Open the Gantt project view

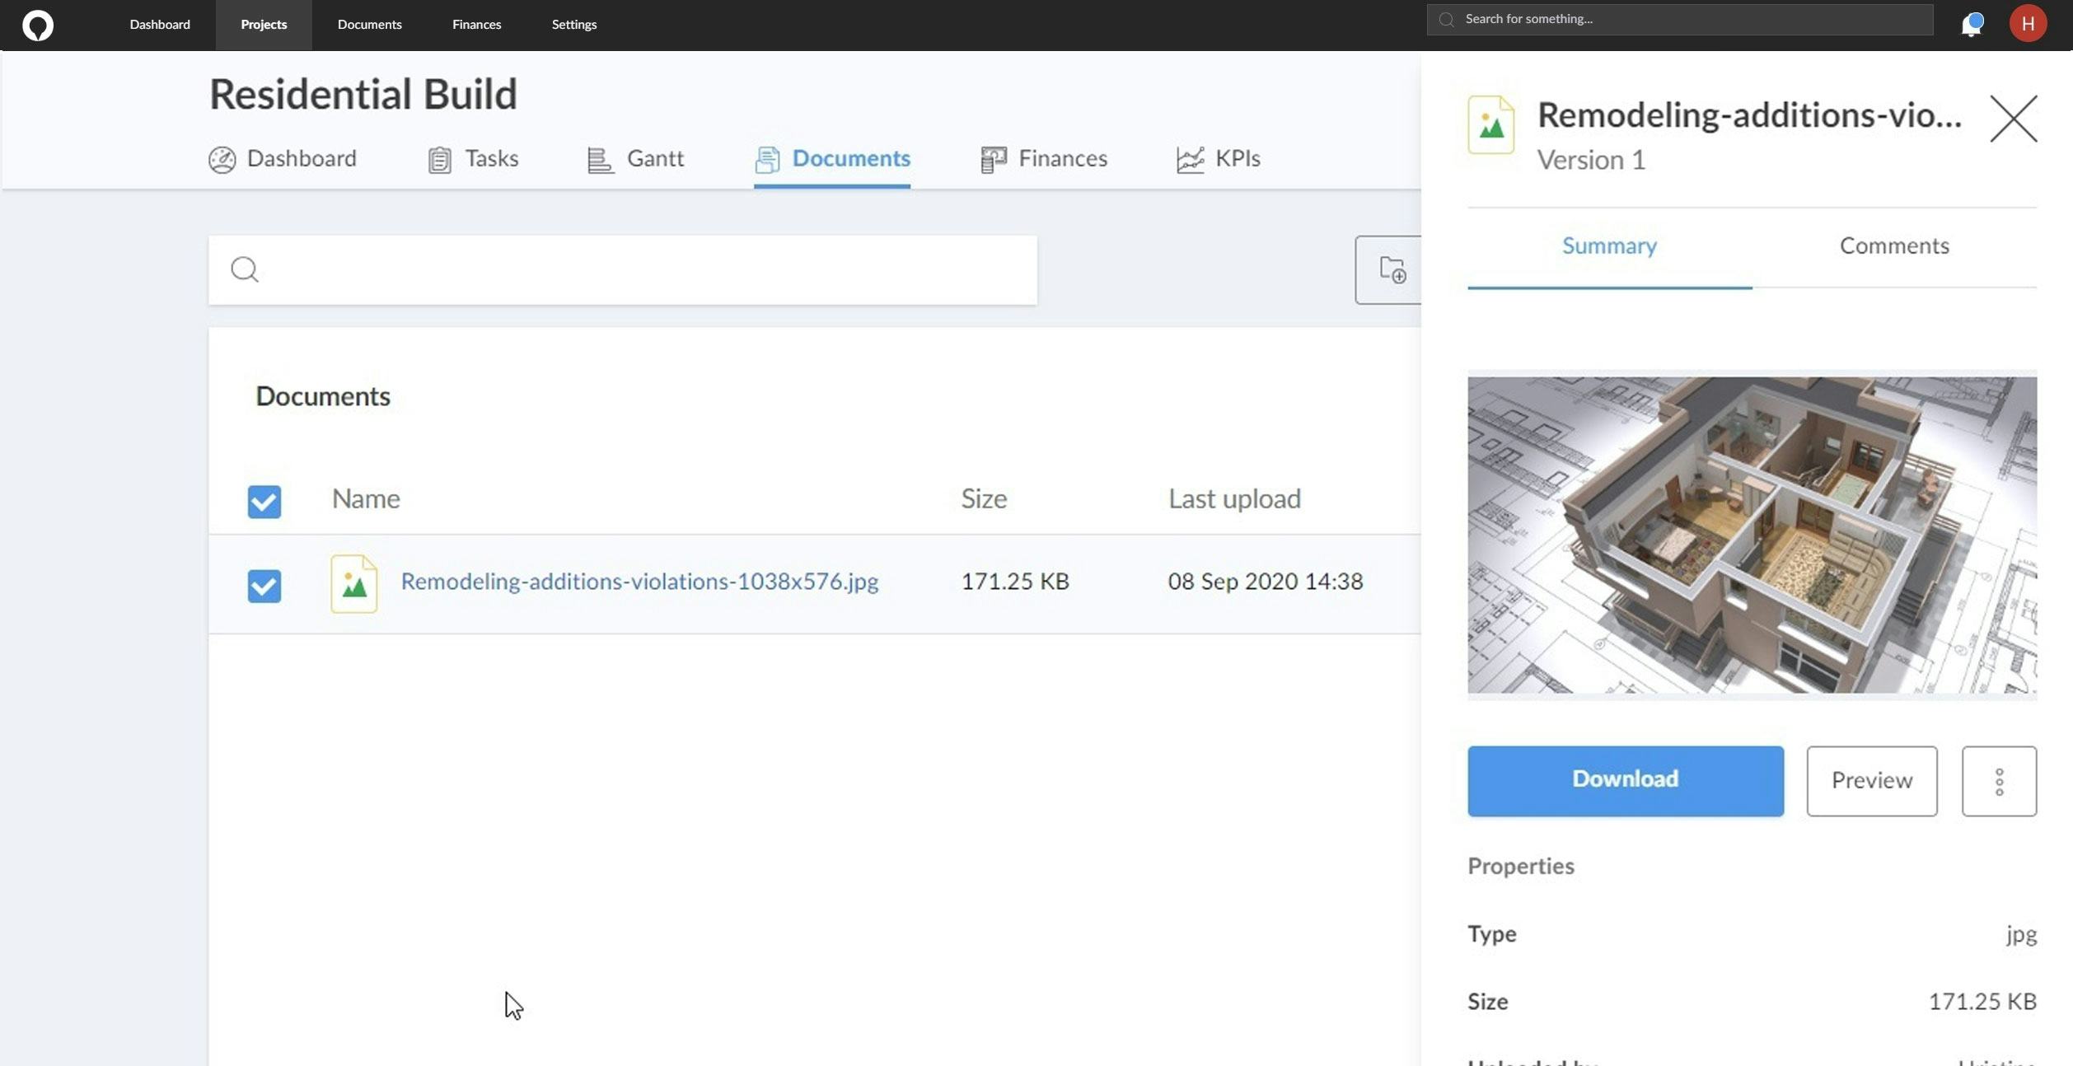[x=635, y=158]
